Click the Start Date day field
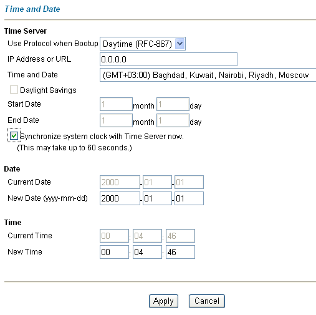 [173, 104]
